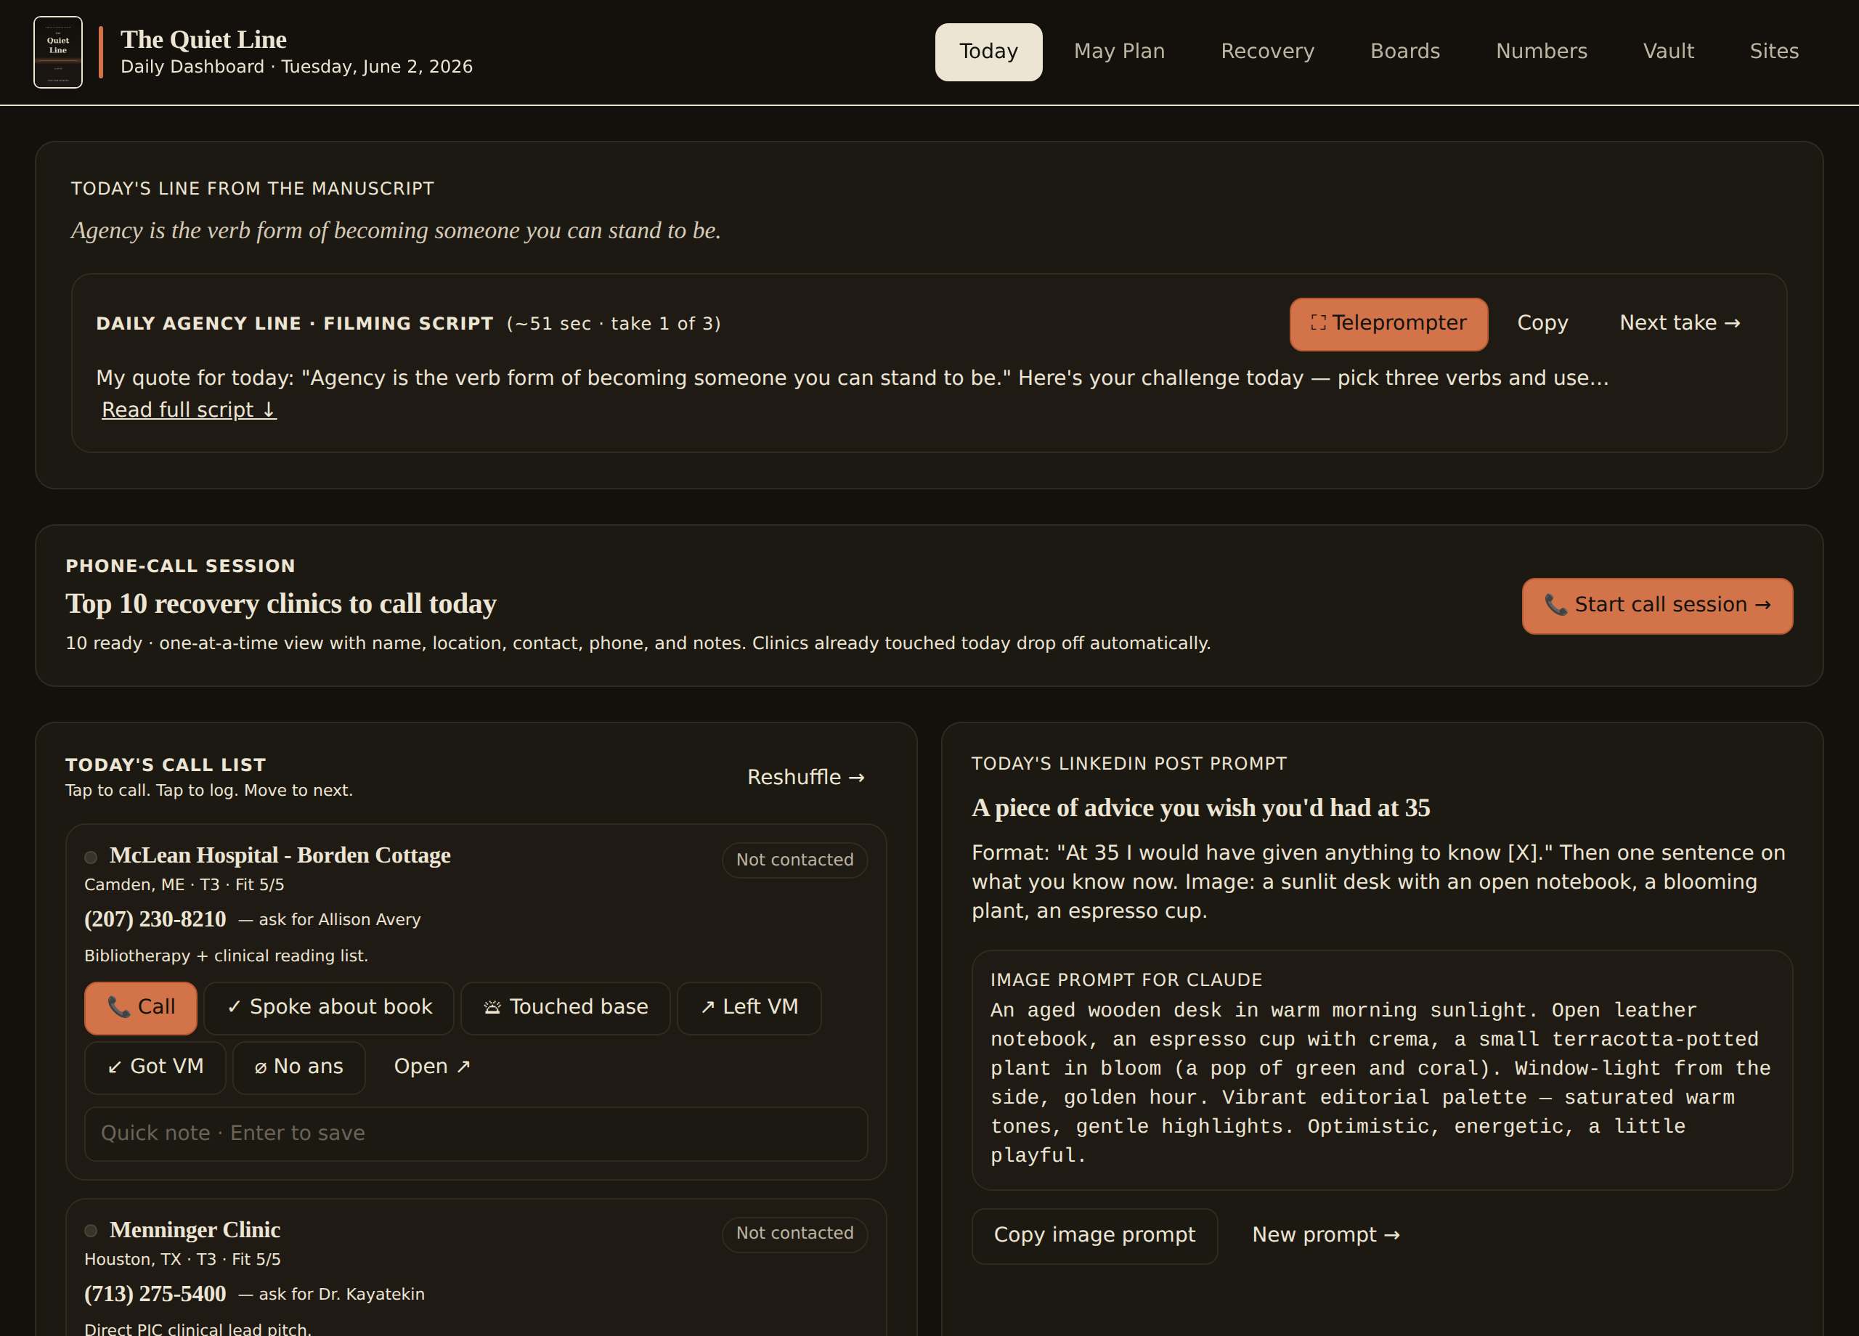
Task: Select Menninger Clinic title
Action: 195,1230
